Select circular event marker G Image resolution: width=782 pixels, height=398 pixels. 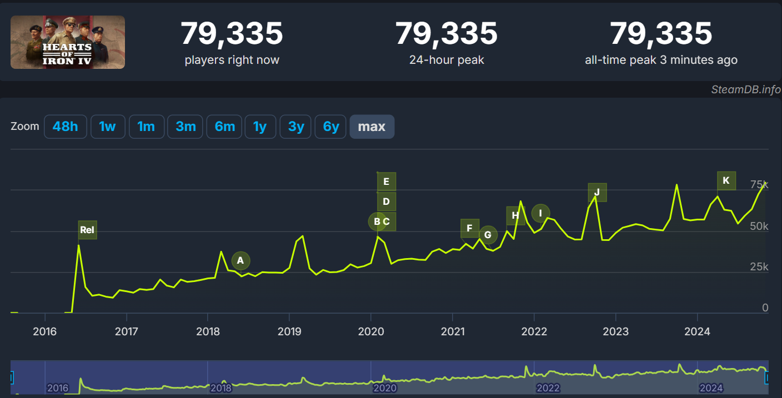488,235
